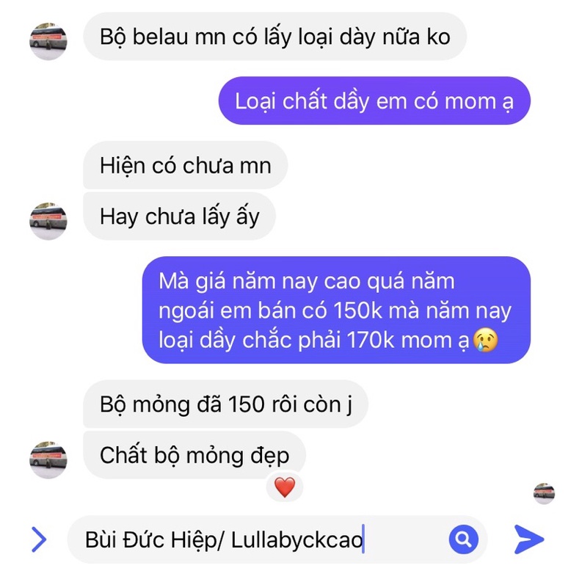Tap the avatar next to 'Chất bộ mỏng đẹp'
571x571 pixels.
click(x=48, y=459)
